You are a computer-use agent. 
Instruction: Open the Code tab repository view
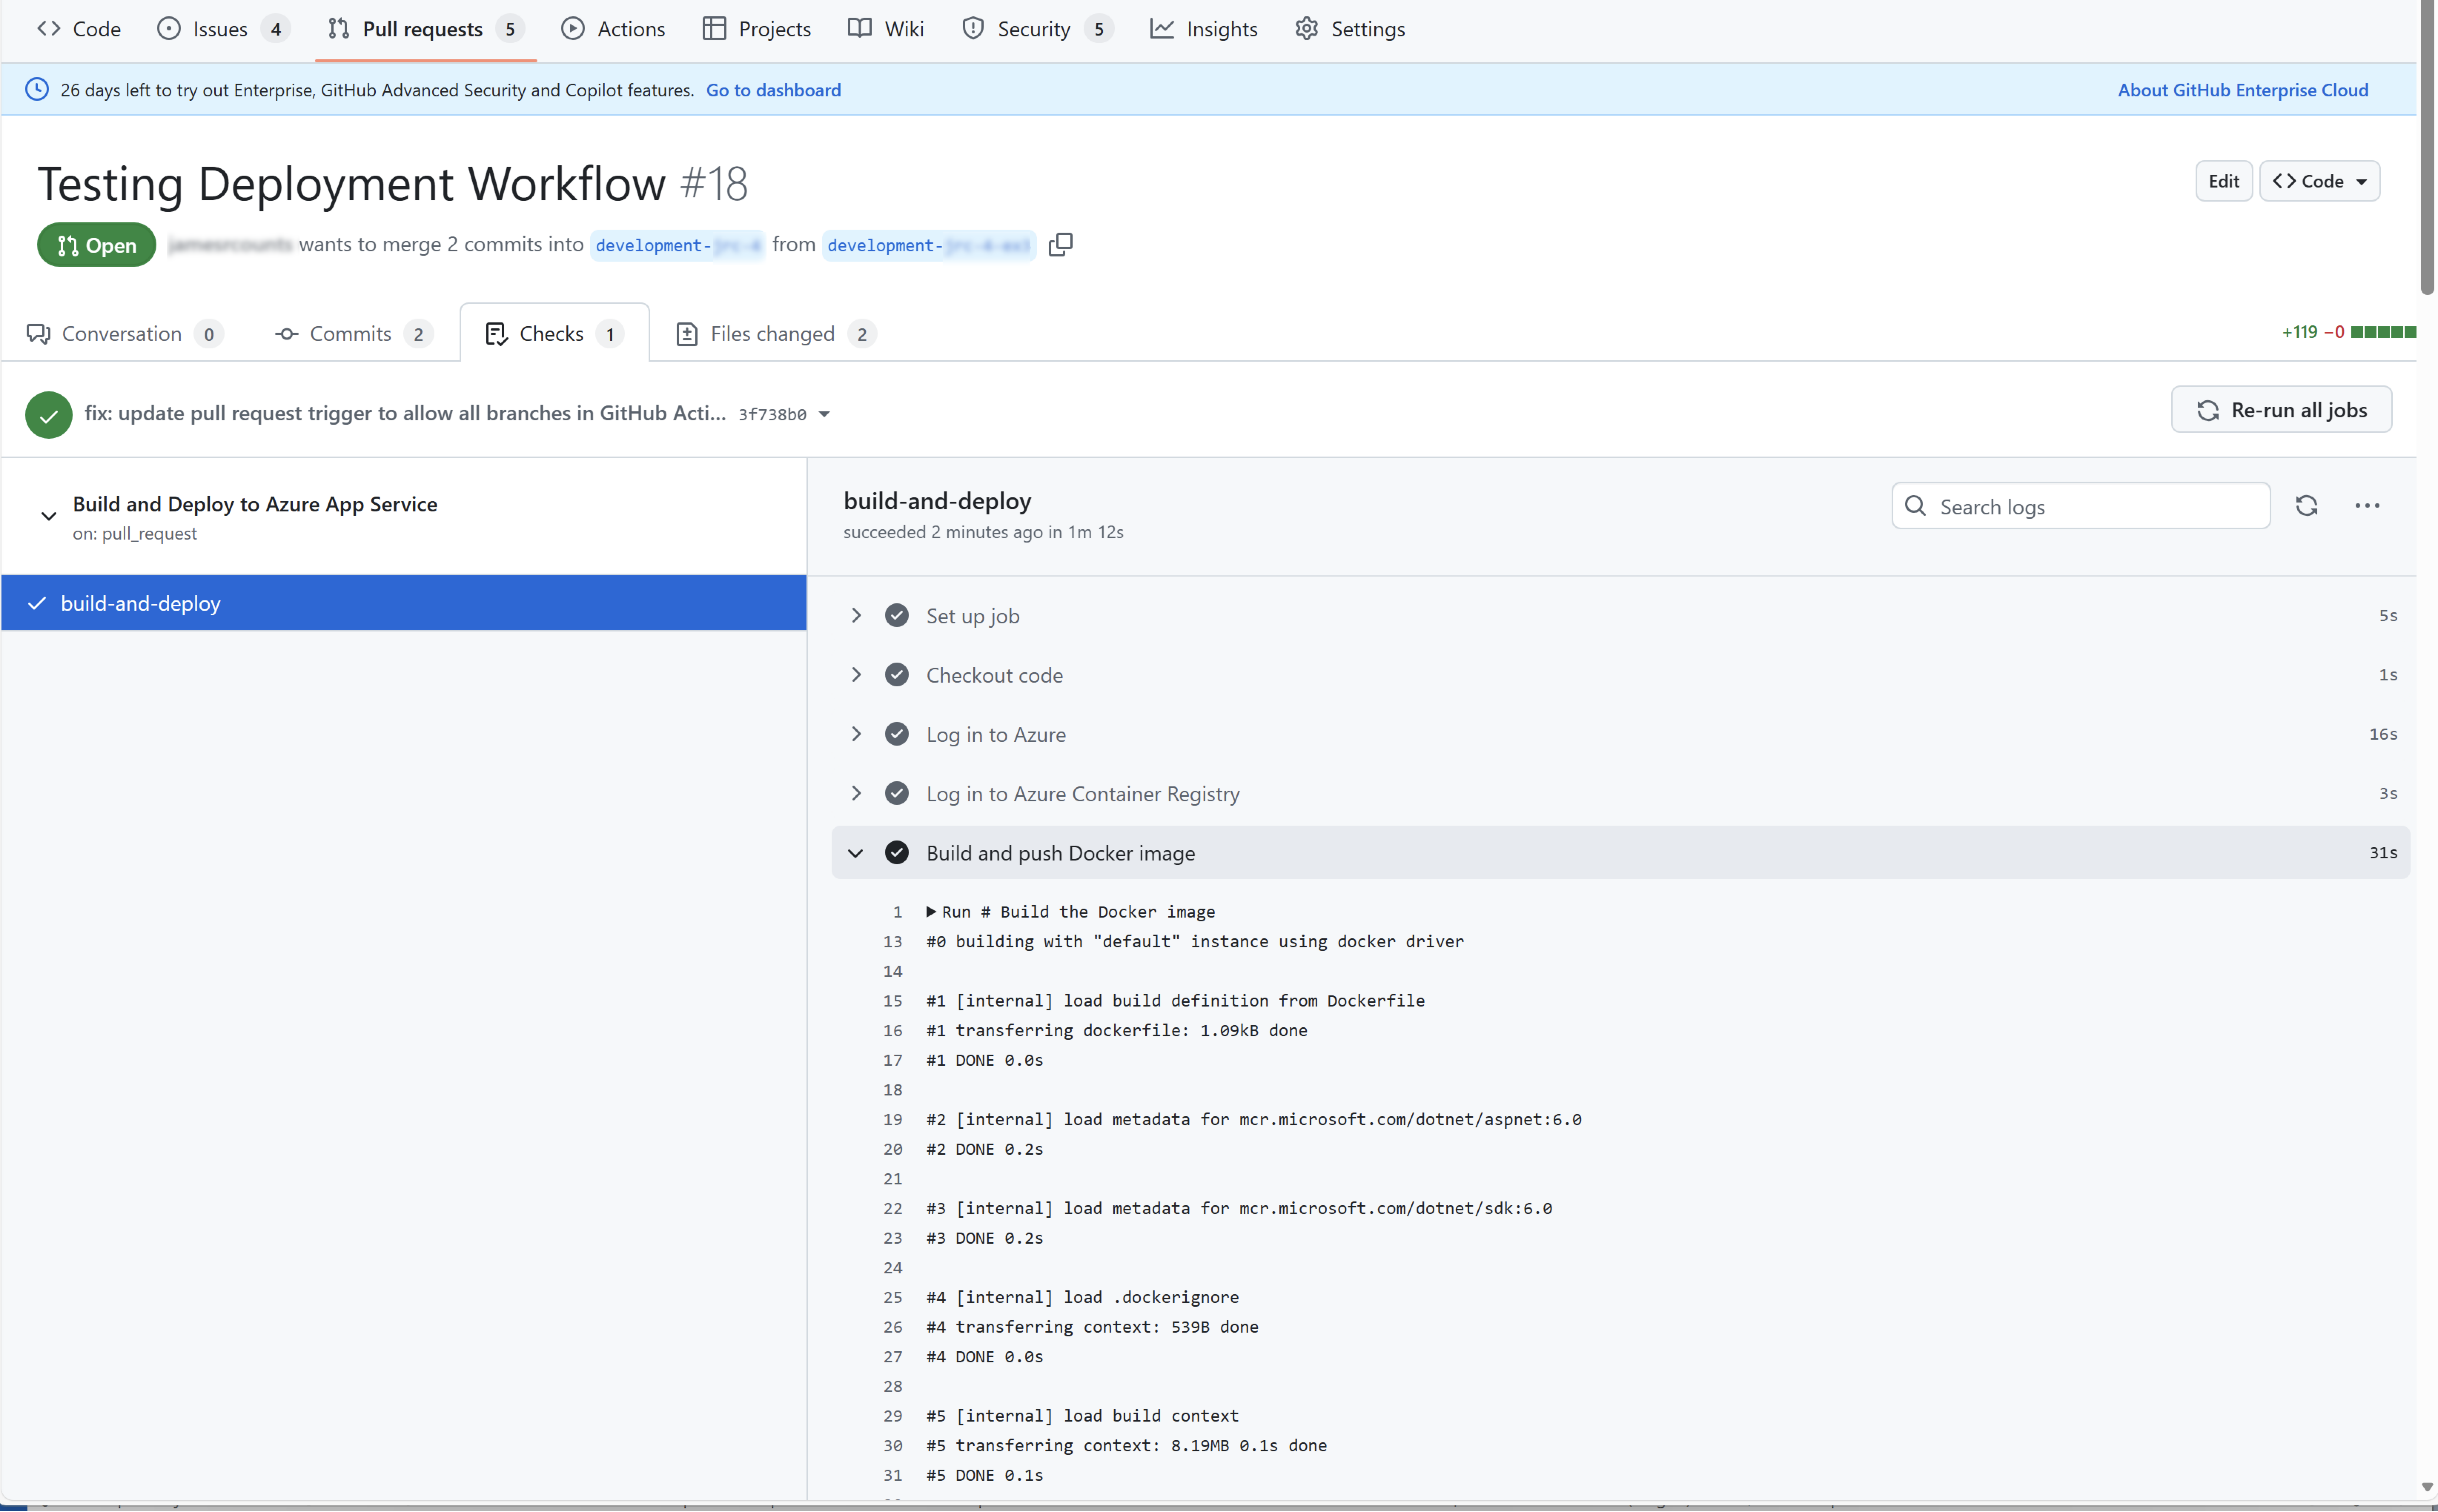click(78, 29)
